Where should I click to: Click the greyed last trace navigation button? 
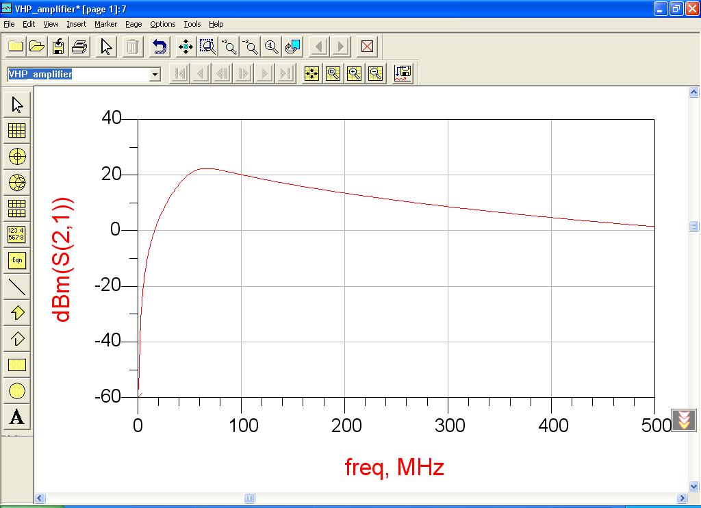[285, 73]
